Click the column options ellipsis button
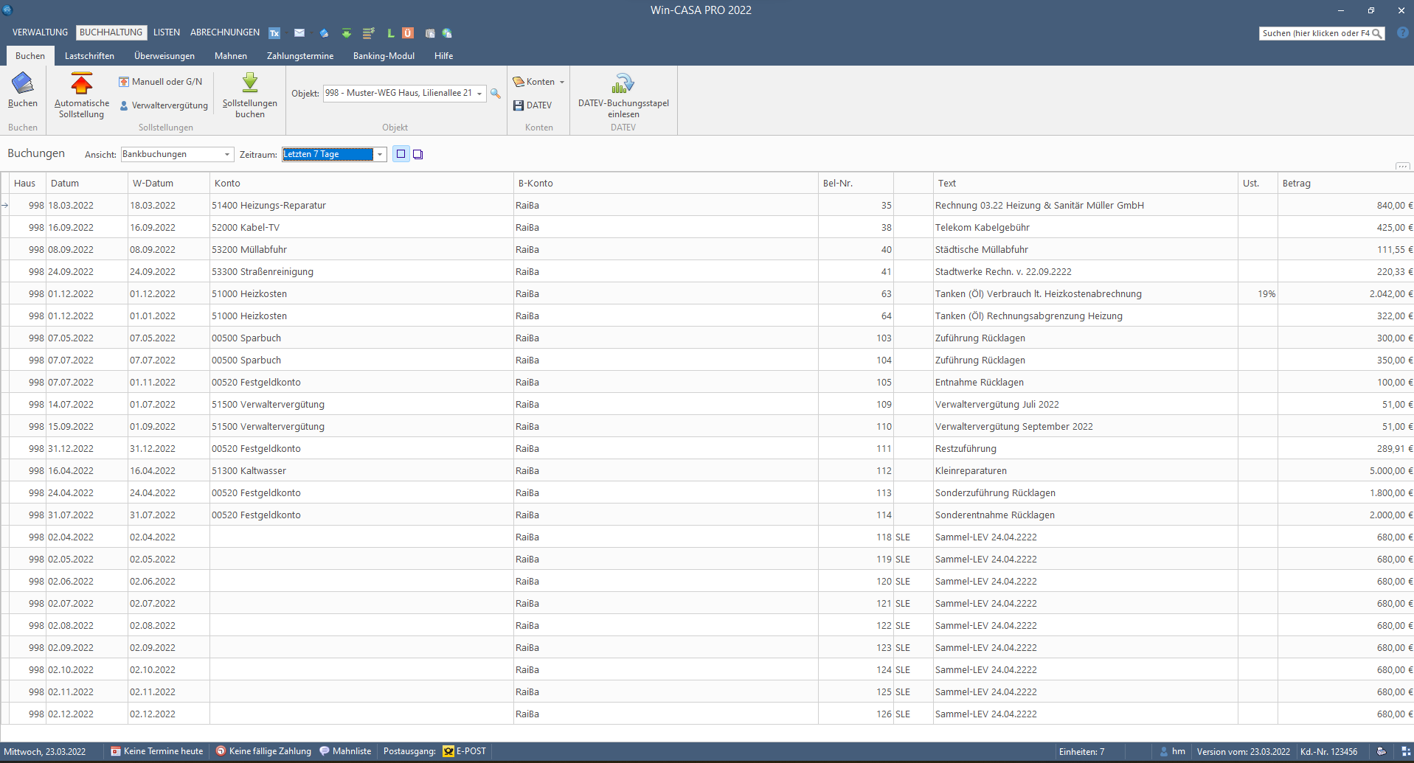The image size is (1414, 763). point(1403,166)
